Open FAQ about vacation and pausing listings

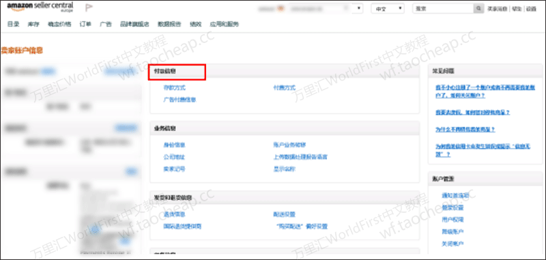point(472,113)
